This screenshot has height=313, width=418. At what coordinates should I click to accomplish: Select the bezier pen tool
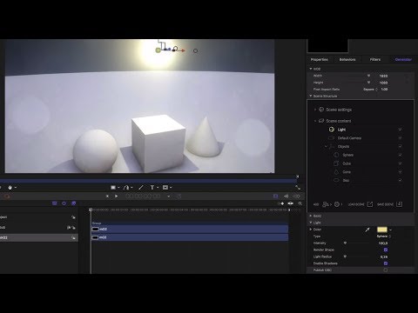point(126,188)
